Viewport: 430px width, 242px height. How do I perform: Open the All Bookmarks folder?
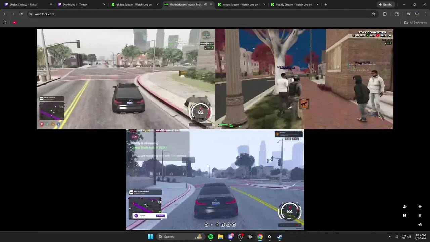point(416,23)
